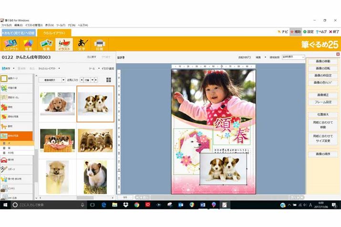Image resolution: width=341 pixels, height=227 pixels.
Task: Click the 印刷 (Print) printer icon
Action: tap(99, 45)
